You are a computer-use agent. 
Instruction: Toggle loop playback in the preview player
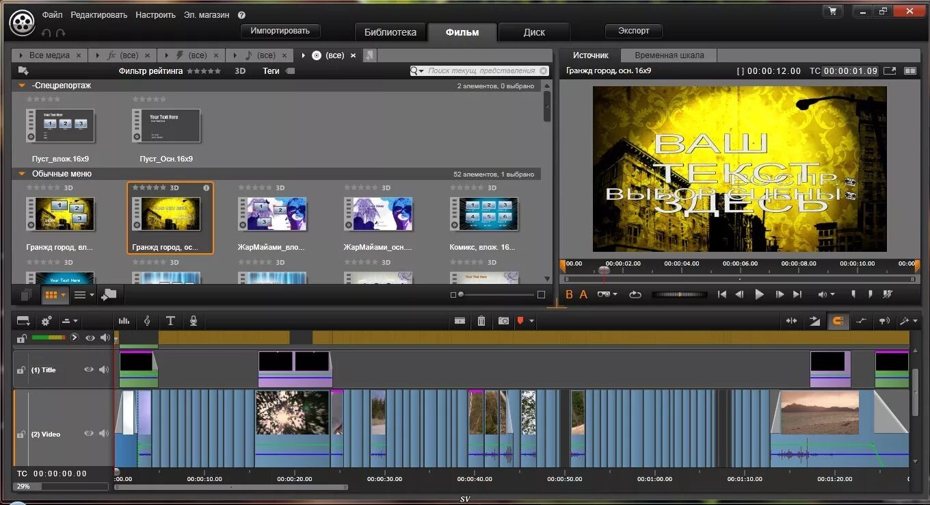pos(635,294)
